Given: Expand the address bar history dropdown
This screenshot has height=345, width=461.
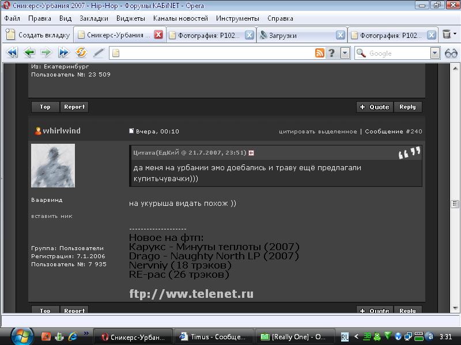Looking at the screenshot, I should (x=345, y=53).
